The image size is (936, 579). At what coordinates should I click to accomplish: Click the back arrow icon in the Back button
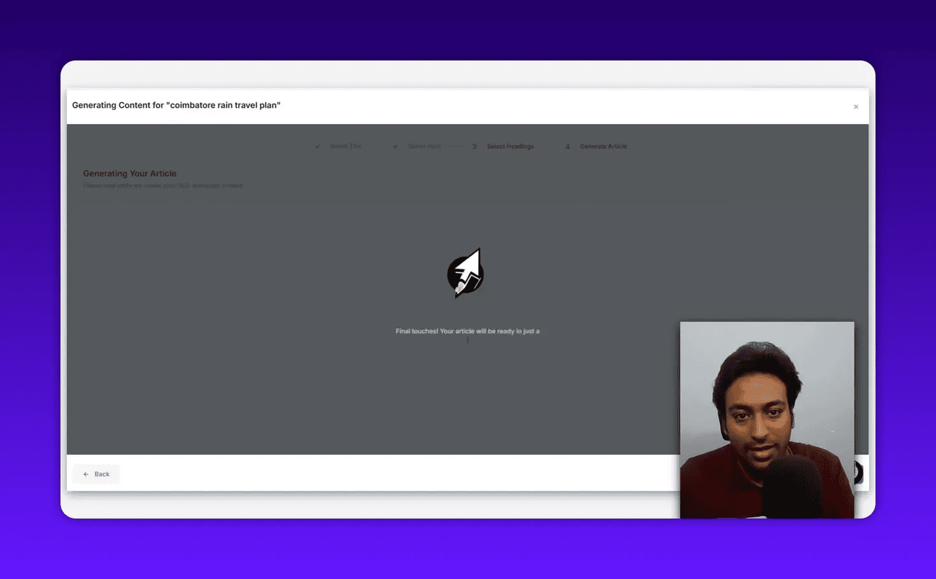pos(87,474)
